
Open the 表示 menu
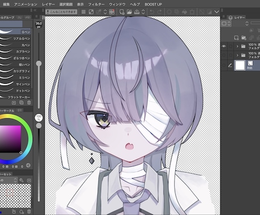(x=80, y=4)
